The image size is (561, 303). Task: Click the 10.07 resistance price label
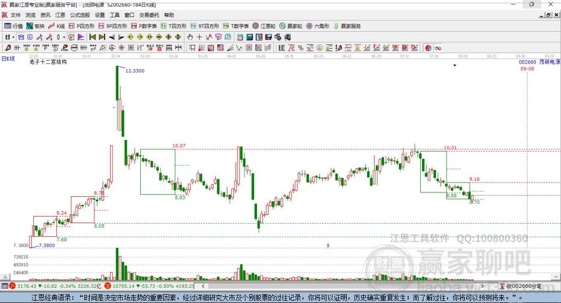179,146
